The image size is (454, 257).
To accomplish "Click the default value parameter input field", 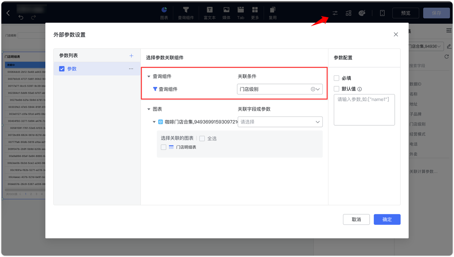I will (x=364, y=110).
